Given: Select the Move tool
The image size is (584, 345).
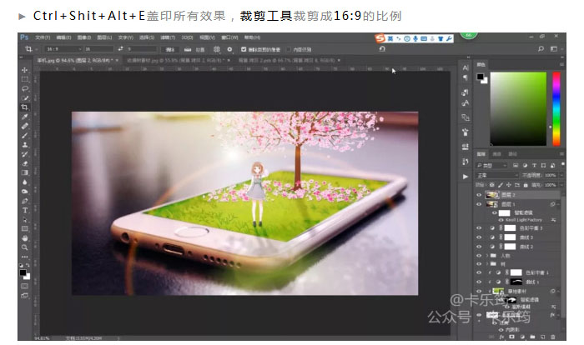Looking at the screenshot, I should coord(25,70).
